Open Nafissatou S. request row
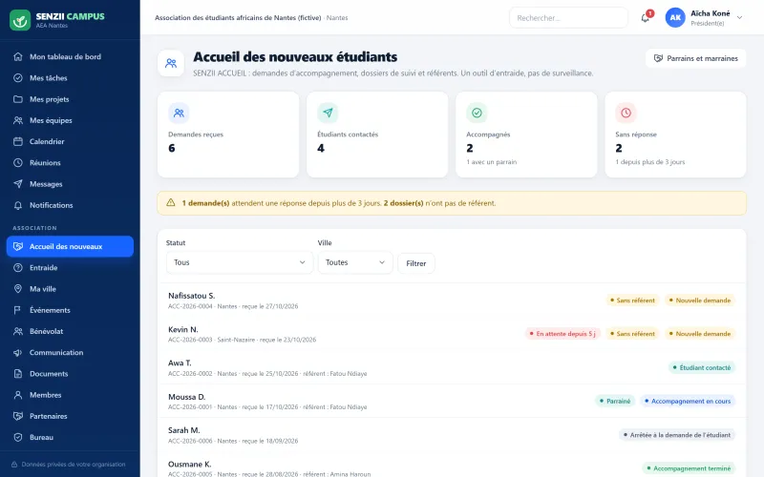Image resolution: width=764 pixels, height=477 pixels. coord(452,301)
